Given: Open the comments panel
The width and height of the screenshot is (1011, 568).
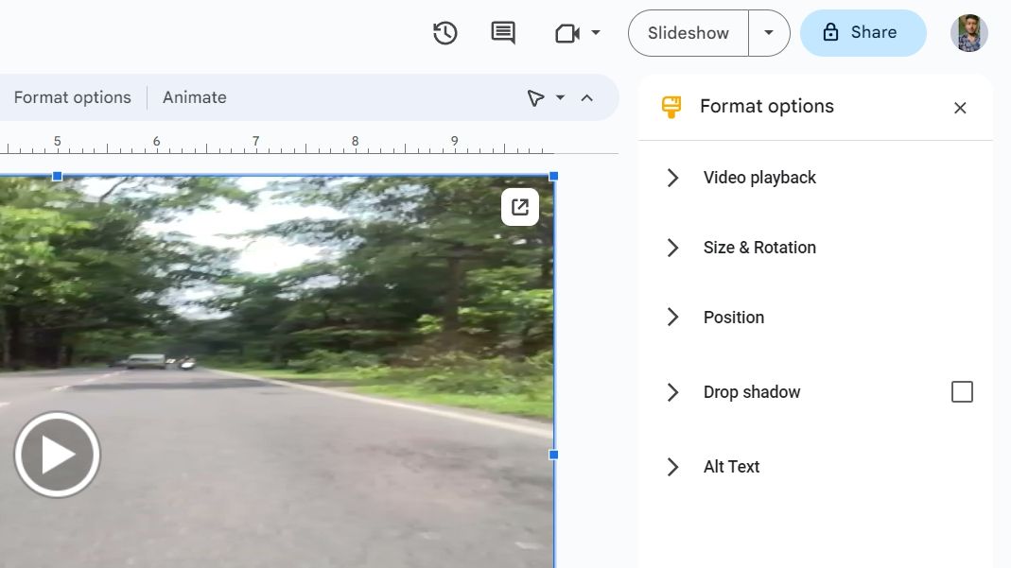Looking at the screenshot, I should pyautogui.click(x=503, y=32).
